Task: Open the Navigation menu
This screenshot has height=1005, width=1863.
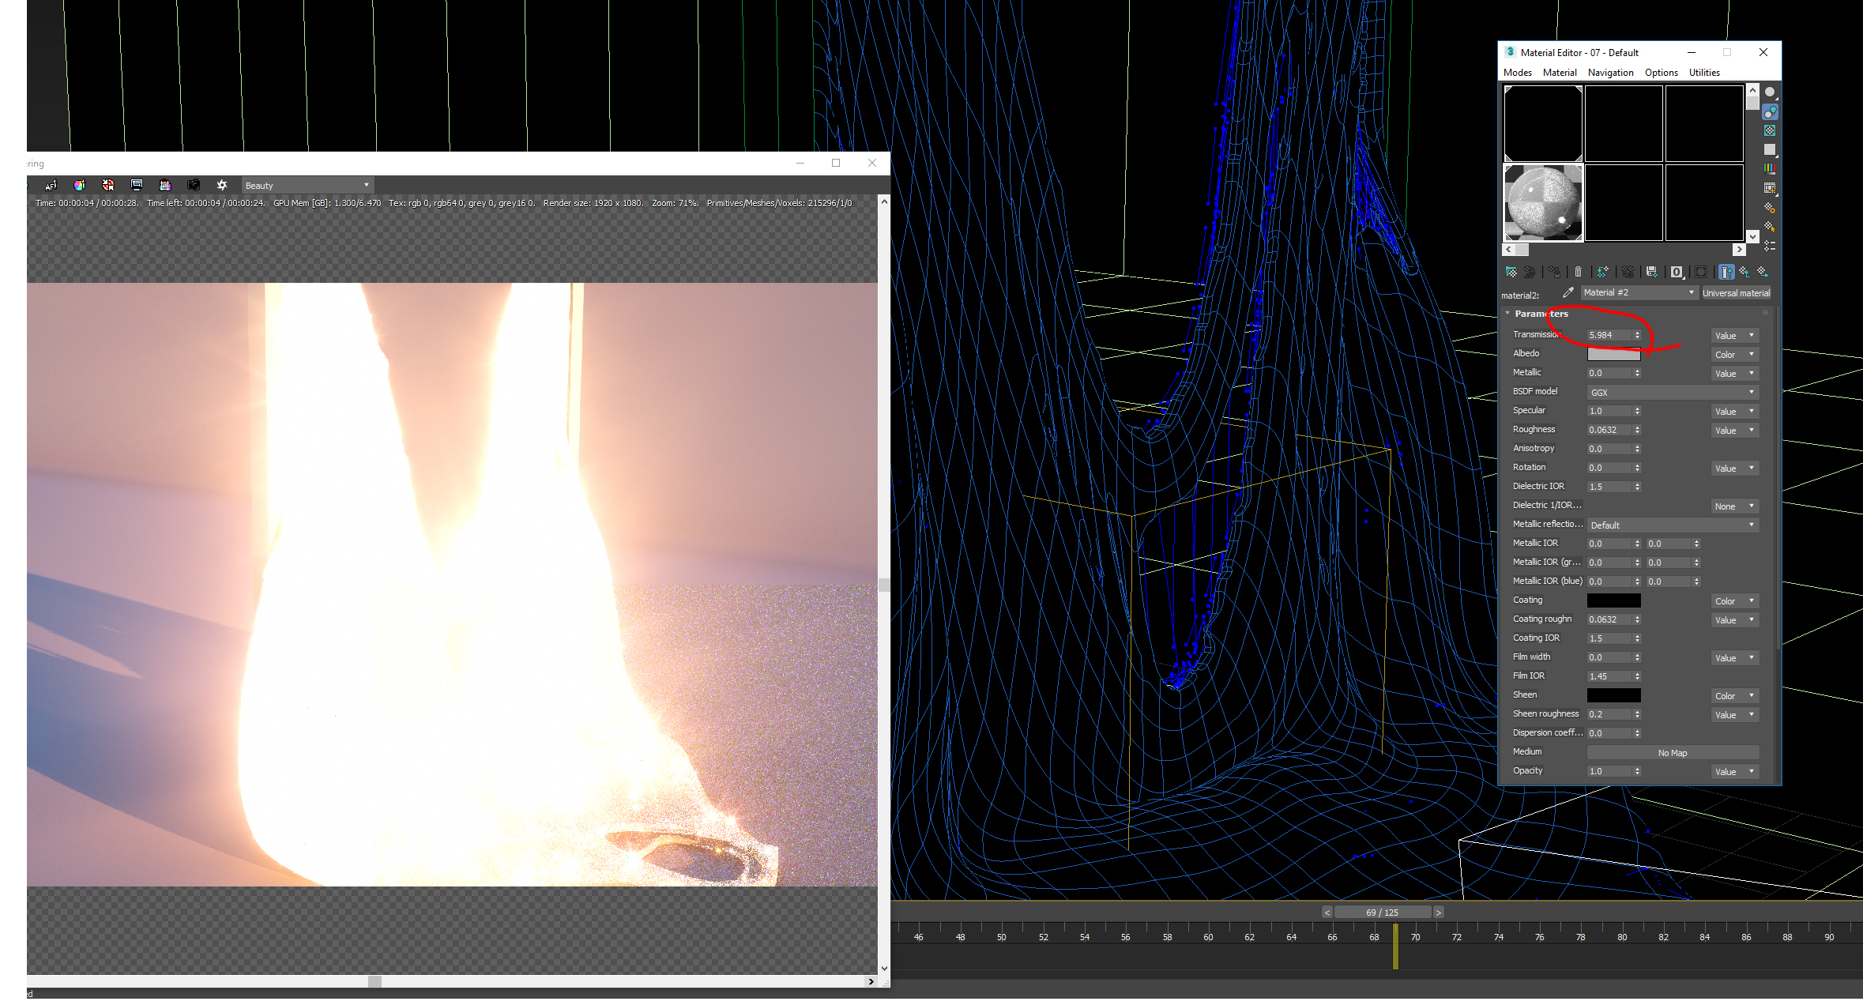Action: [x=1610, y=73]
